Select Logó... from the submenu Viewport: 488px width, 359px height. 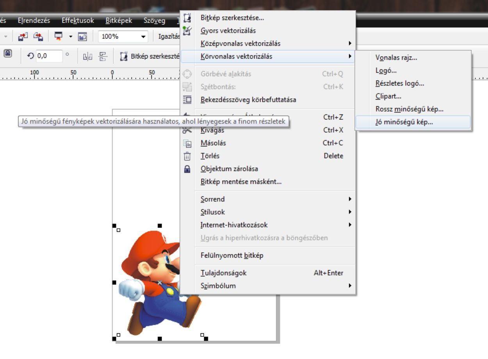tap(413, 71)
